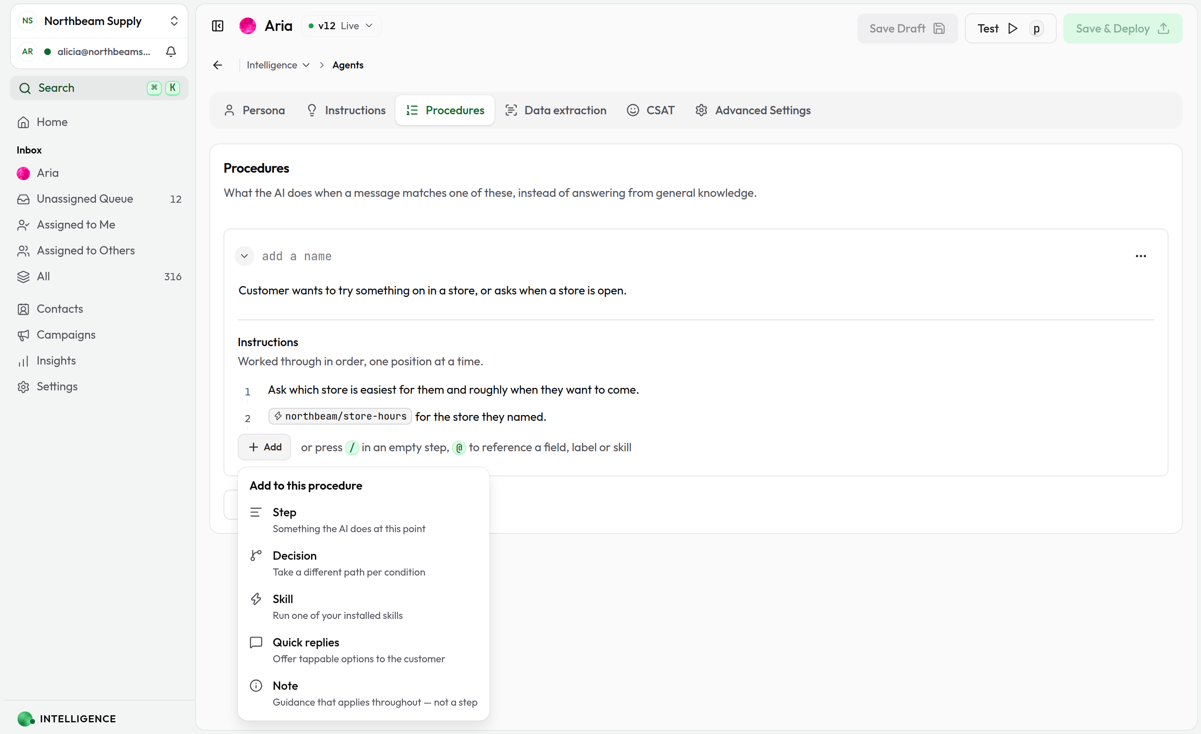Open Insights page
Screen dimensions: 1201x734
coord(99,361)
